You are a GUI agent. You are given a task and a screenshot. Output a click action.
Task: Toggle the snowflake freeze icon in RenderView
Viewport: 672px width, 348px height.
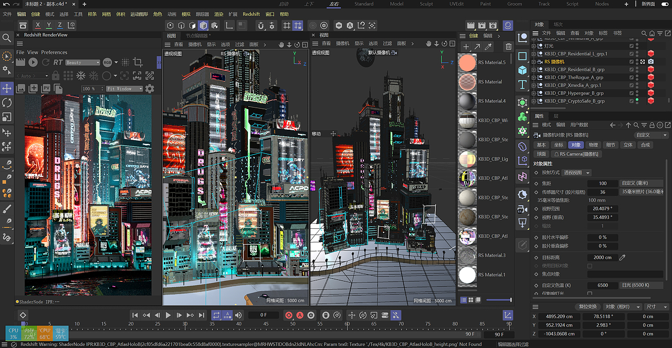pyautogui.click(x=81, y=76)
